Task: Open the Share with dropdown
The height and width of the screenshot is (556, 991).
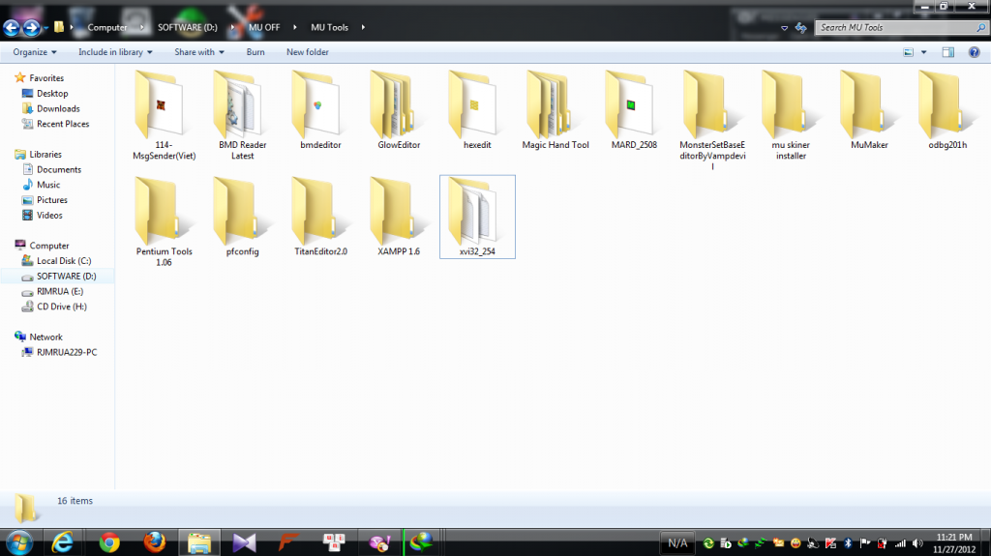Action: tap(199, 52)
